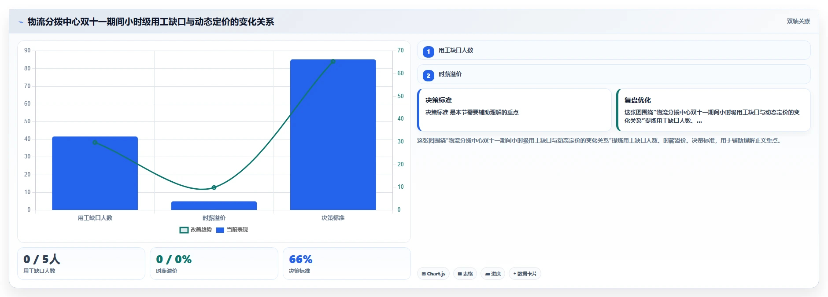Click the 66% stat card
828x297 pixels.
click(x=347, y=264)
